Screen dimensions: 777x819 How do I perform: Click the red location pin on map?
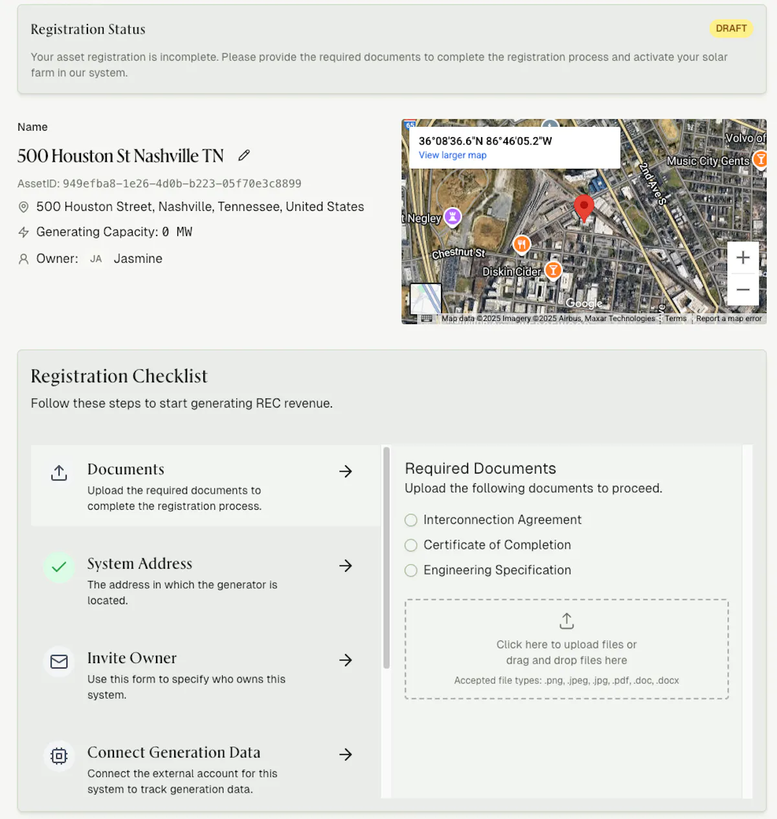coord(584,208)
